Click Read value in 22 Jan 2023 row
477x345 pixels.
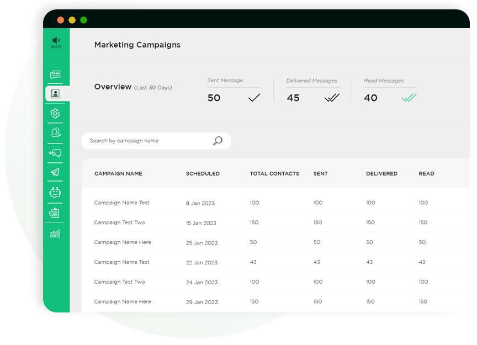coord(422,262)
